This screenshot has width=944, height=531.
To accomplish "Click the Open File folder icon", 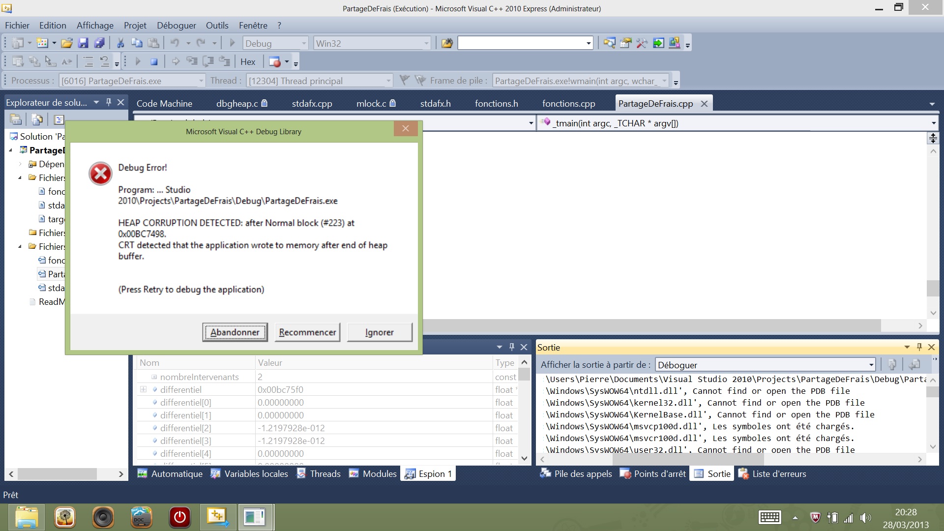I will click(67, 43).
